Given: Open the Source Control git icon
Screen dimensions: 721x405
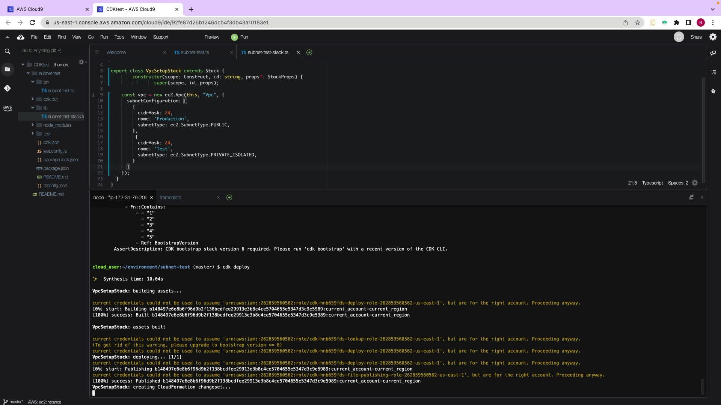Looking at the screenshot, I should point(7,88).
